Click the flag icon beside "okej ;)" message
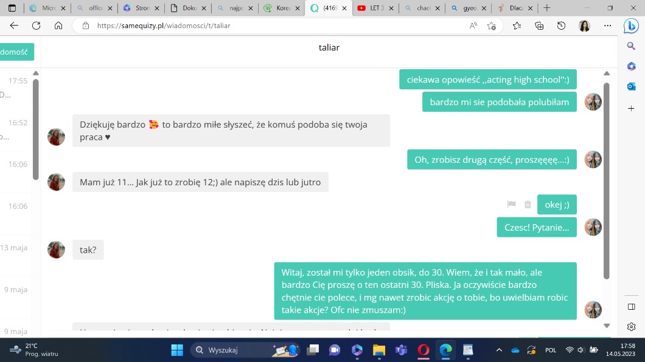Viewport: 645px width, 362px height. point(511,205)
